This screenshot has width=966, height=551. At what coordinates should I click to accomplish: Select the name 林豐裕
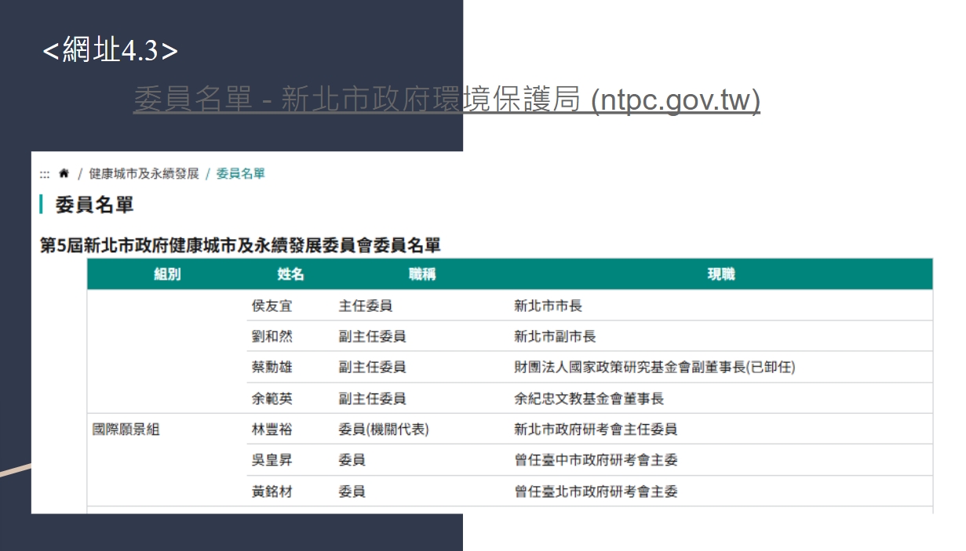tap(272, 430)
